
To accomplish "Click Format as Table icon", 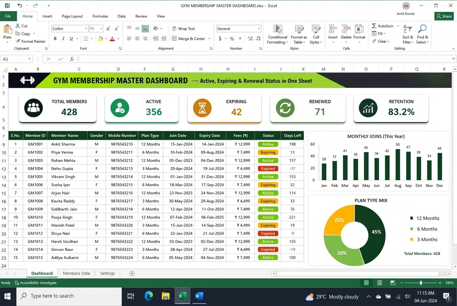I will coord(299,29).
